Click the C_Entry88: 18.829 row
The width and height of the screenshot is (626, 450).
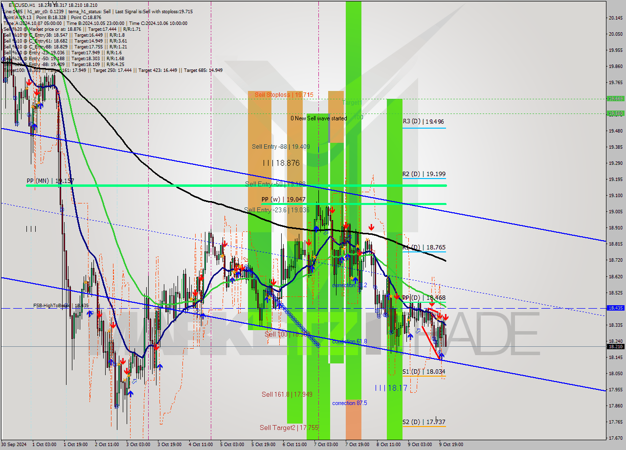66,46
